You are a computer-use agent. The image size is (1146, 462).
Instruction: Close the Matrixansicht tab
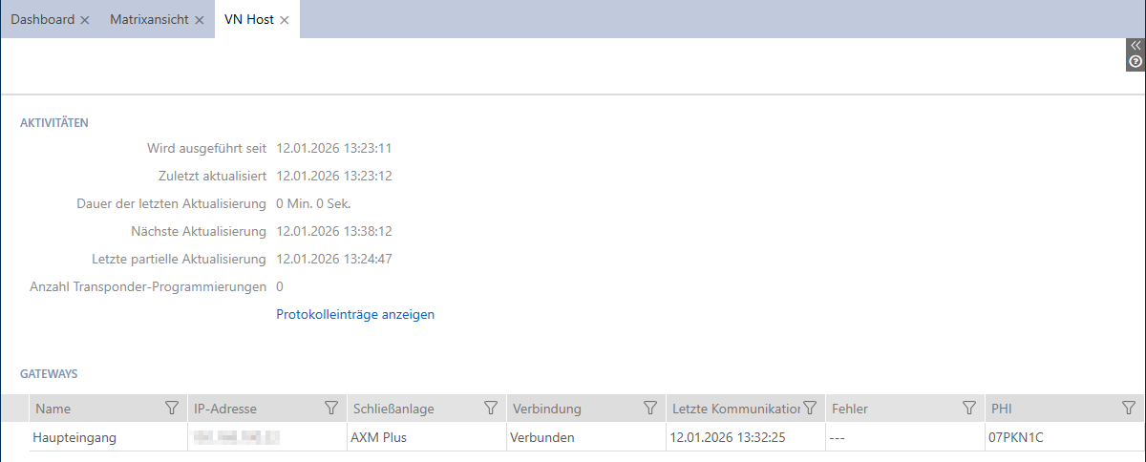click(199, 20)
